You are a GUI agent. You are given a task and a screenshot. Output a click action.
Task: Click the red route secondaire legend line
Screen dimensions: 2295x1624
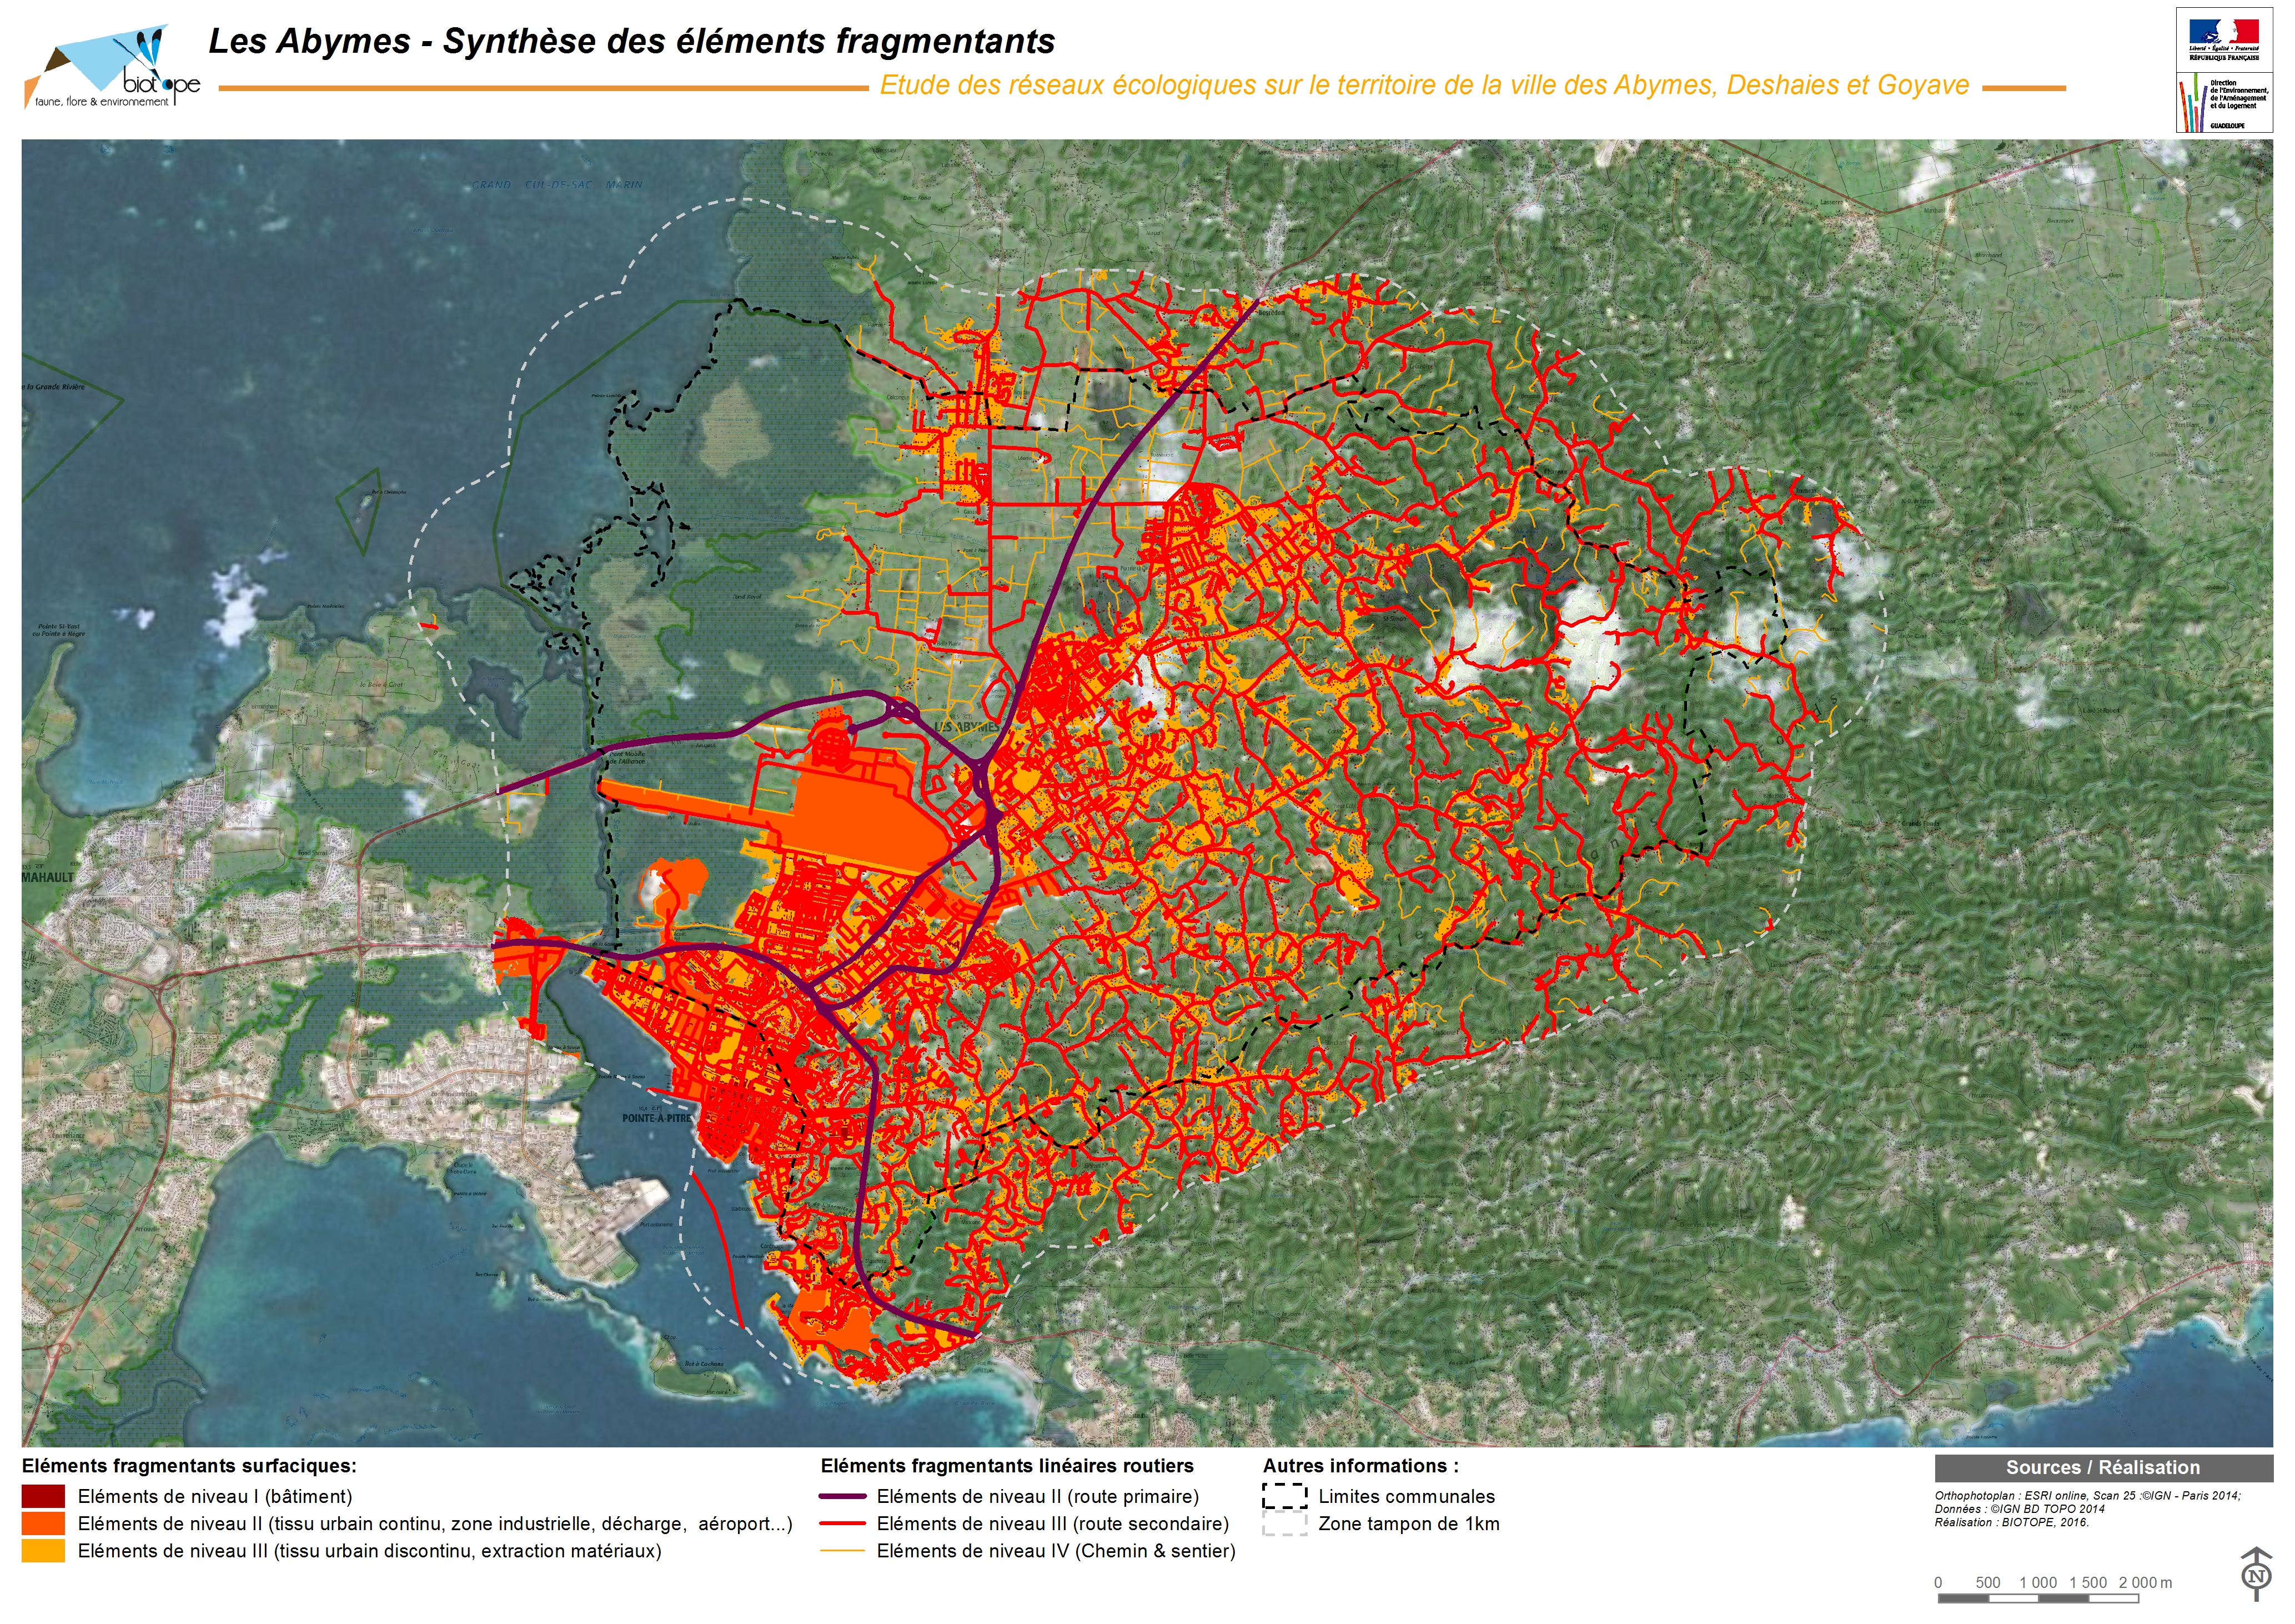coord(842,1524)
